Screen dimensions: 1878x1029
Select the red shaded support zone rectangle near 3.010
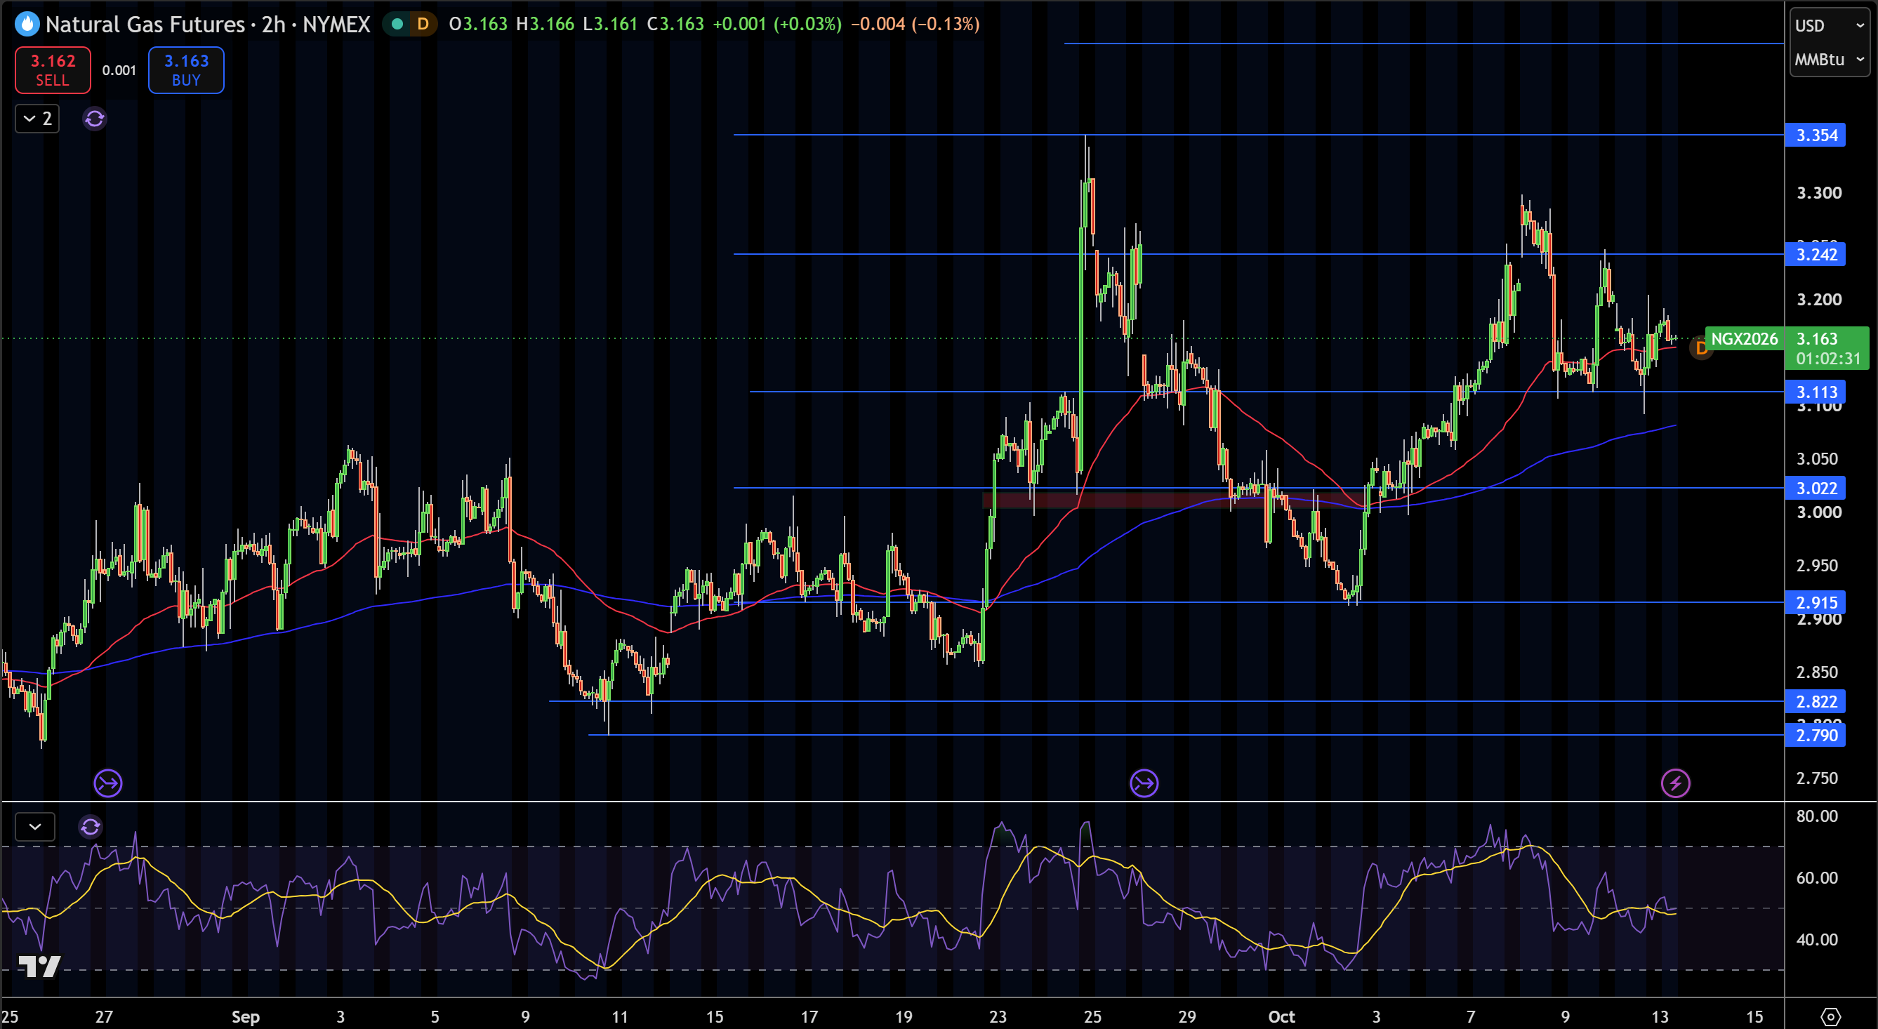point(1174,500)
